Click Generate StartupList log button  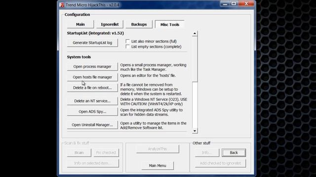pyautogui.click(x=92, y=43)
